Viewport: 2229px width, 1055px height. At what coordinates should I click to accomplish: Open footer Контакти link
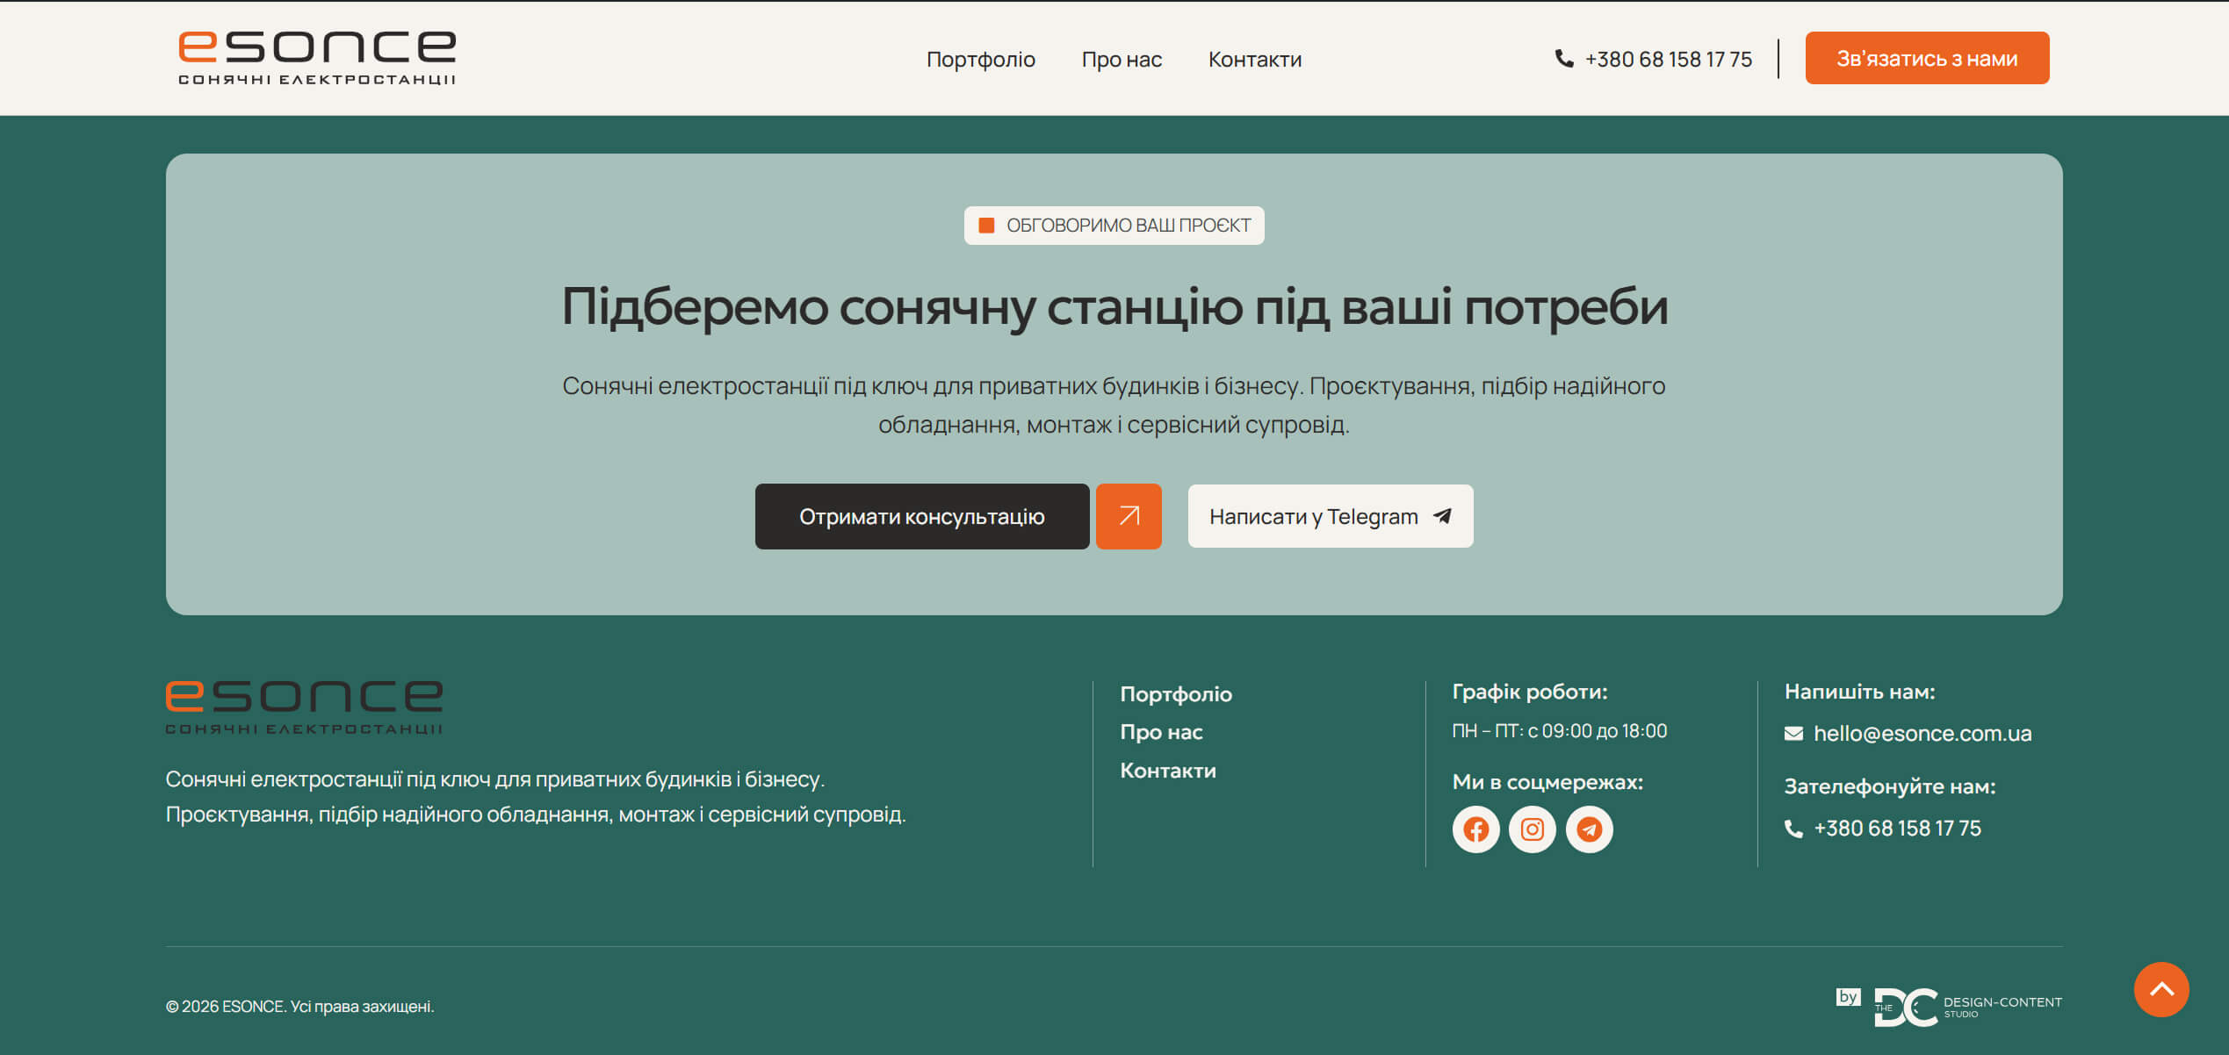coord(1168,771)
